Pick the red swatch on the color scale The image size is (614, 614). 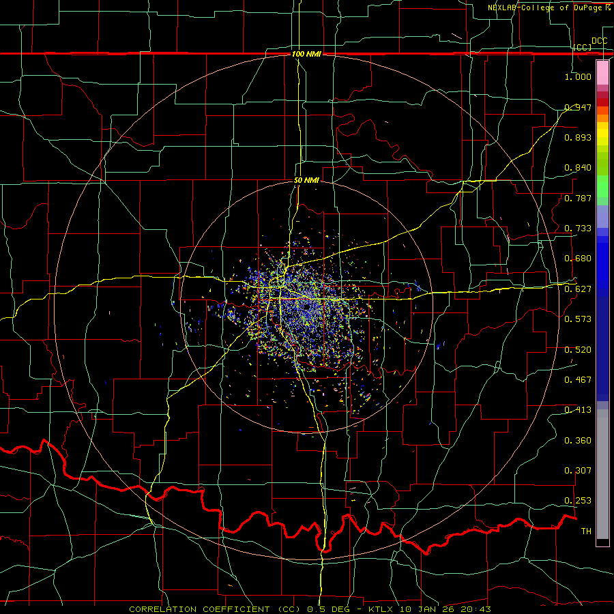tap(602, 102)
